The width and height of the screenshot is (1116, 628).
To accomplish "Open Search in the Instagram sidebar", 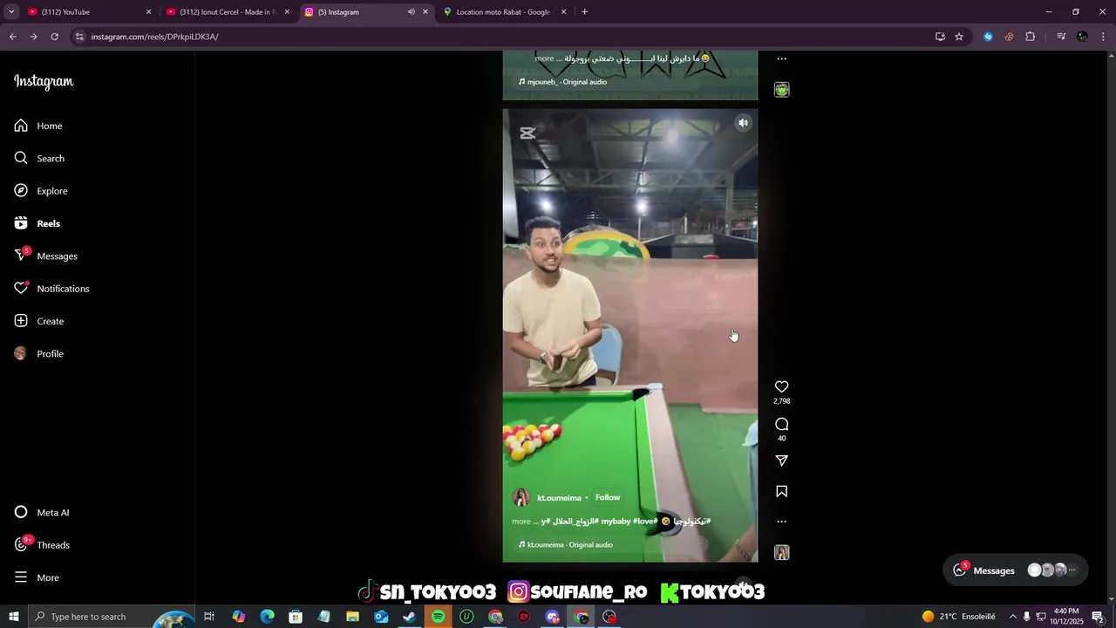I will click(x=39, y=158).
